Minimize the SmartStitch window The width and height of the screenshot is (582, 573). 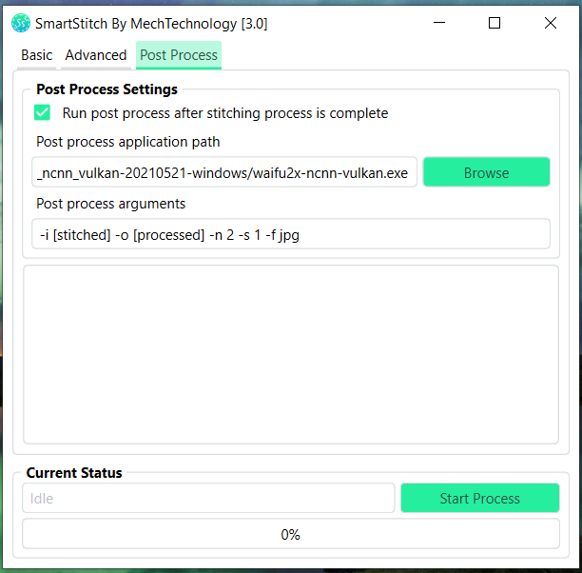[x=439, y=23]
